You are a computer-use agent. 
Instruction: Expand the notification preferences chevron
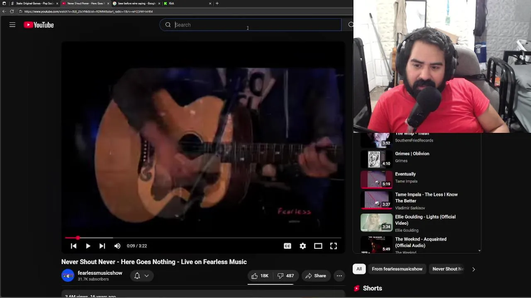pyautogui.click(x=146, y=276)
